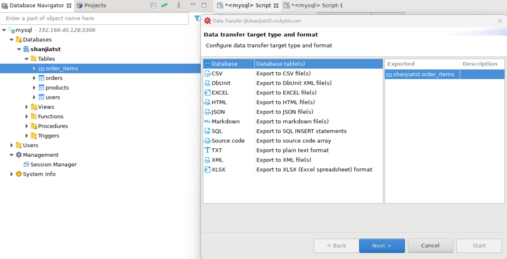The image size is (507, 259).
Task: Choose the CSV export format icon
Action: [207, 74]
